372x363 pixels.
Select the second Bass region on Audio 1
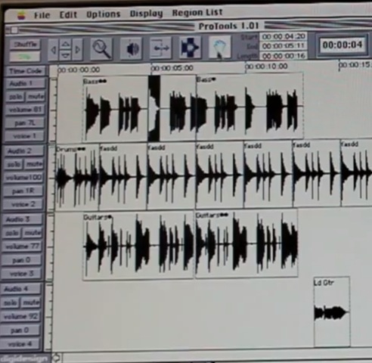tap(250, 107)
